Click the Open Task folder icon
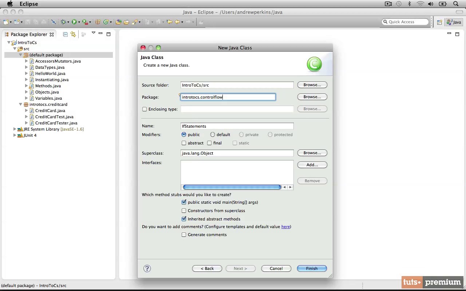Viewport: 466px width, 291px height. [126, 22]
